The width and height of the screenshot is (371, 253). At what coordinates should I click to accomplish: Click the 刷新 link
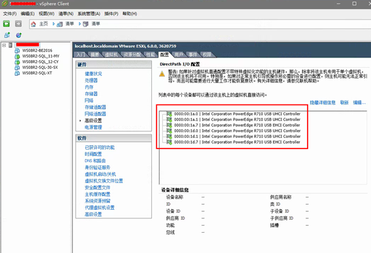pos(344,103)
